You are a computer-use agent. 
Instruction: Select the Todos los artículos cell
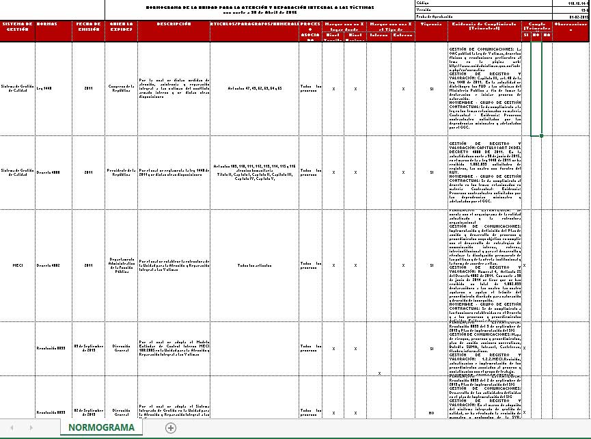[254, 265]
